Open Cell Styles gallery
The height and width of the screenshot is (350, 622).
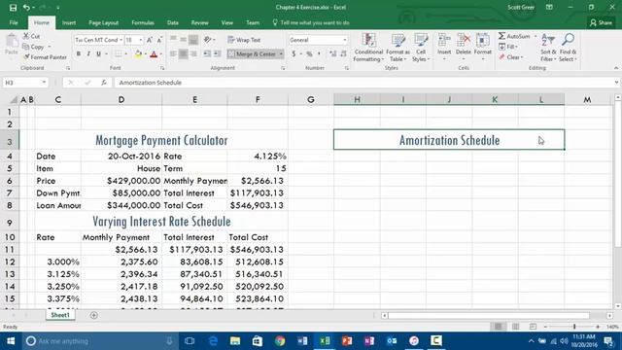pos(421,48)
